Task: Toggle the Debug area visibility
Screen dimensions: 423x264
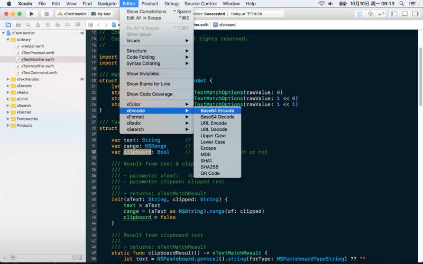Action: (x=404, y=14)
